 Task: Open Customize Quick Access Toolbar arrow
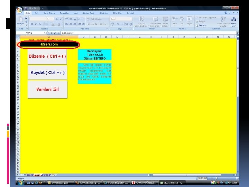click(x=42, y=8)
